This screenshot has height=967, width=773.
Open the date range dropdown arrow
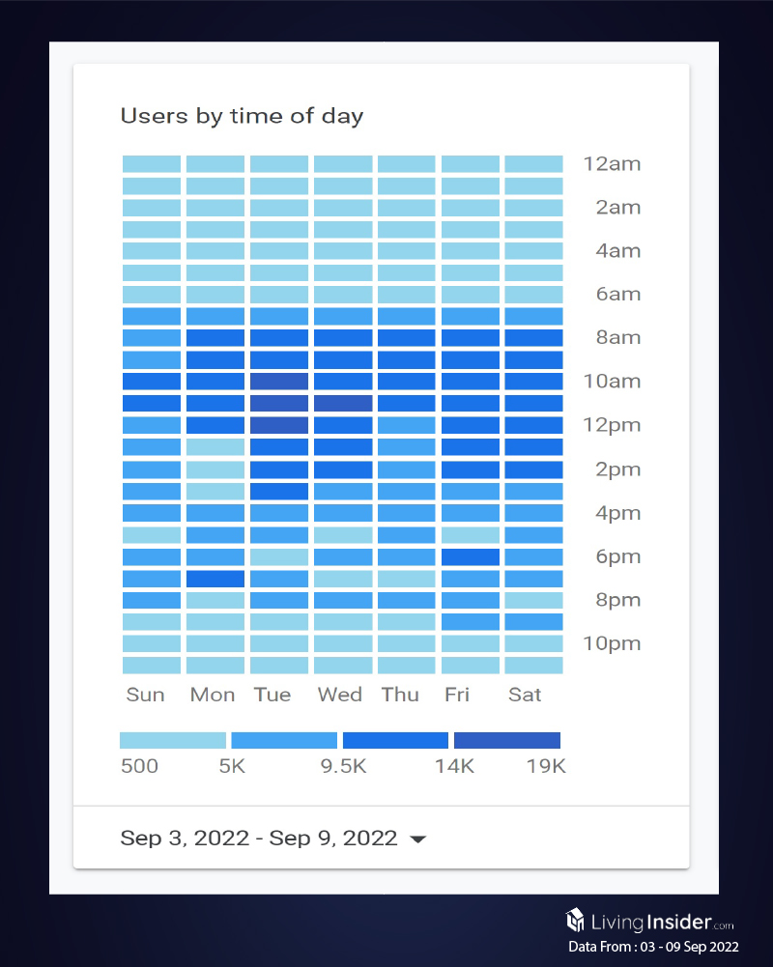click(417, 839)
